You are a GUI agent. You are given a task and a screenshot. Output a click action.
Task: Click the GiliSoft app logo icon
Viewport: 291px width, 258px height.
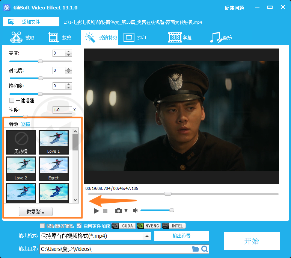[7, 8]
